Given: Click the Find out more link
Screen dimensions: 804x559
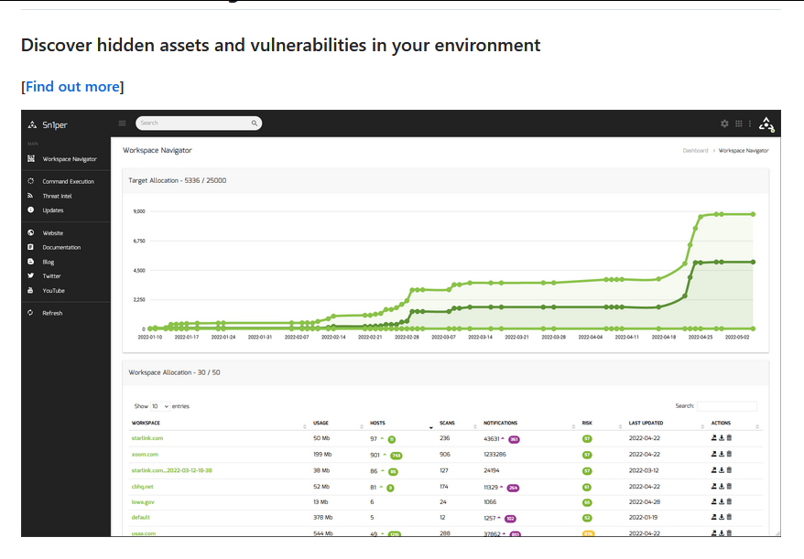Looking at the screenshot, I should tap(72, 87).
